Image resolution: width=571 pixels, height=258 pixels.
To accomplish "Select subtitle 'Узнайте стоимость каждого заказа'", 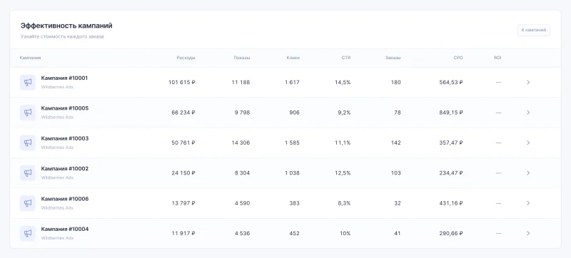I will [x=62, y=36].
